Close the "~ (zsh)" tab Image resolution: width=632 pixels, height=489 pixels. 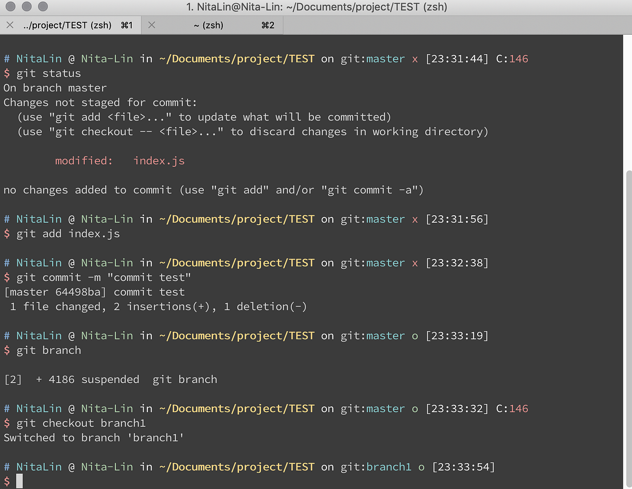pos(153,24)
